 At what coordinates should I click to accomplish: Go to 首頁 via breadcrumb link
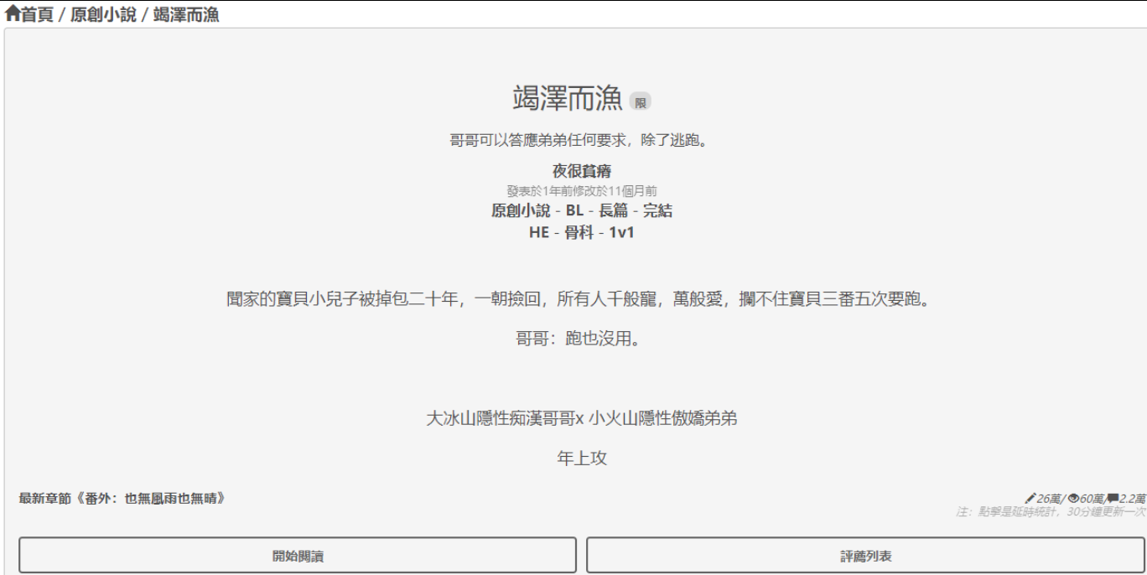click(x=37, y=15)
